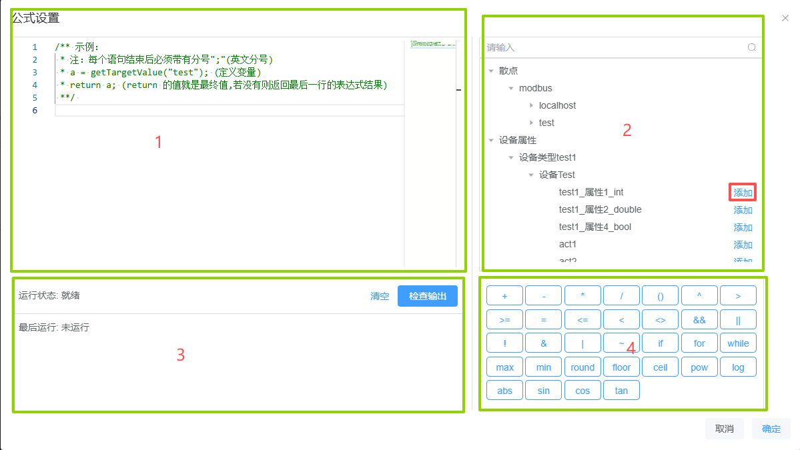Insert the tilde ~ operator
The width and height of the screenshot is (800, 450).
[621, 343]
